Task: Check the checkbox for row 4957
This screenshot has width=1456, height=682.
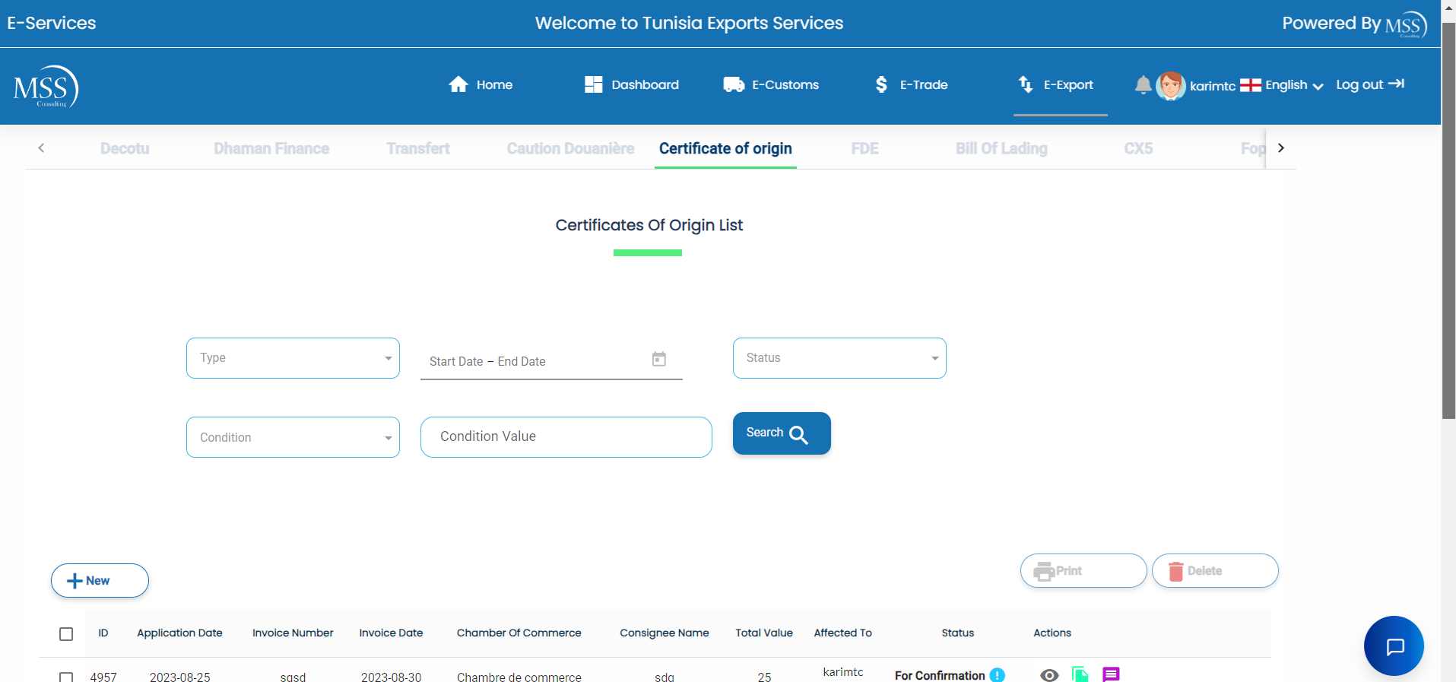Action: click(x=66, y=677)
